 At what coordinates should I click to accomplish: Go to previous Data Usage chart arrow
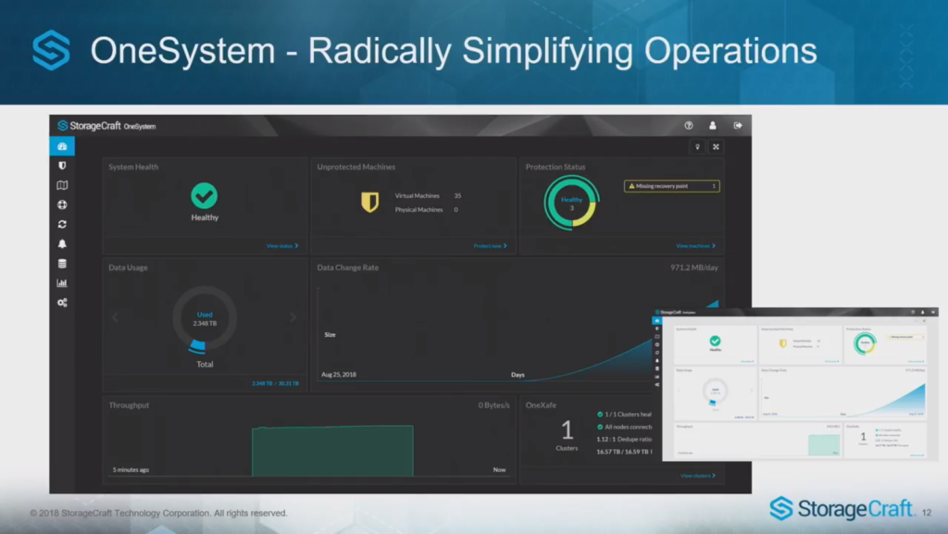[x=116, y=317]
